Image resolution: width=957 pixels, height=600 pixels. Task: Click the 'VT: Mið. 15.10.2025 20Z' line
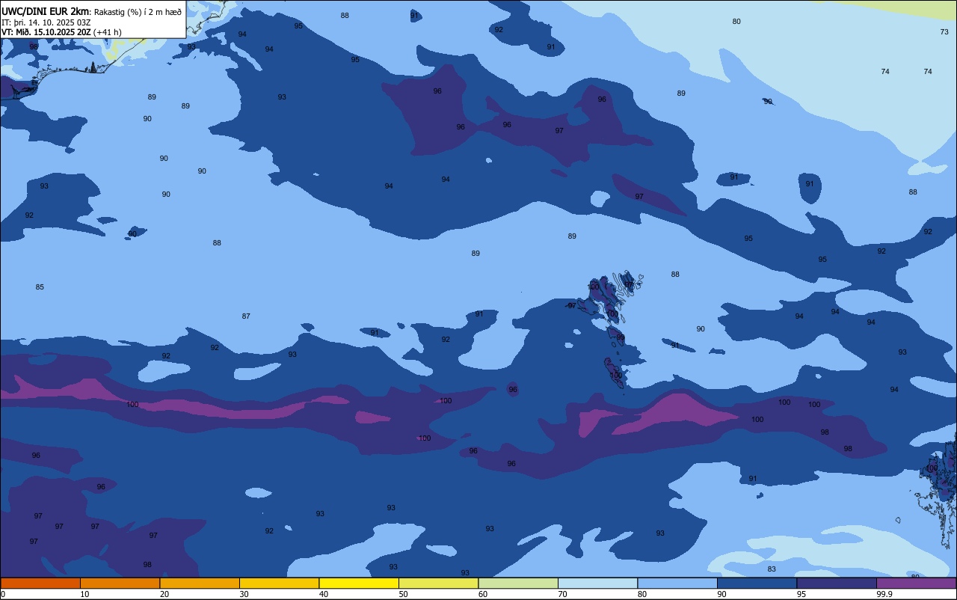pyautogui.click(x=46, y=32)
